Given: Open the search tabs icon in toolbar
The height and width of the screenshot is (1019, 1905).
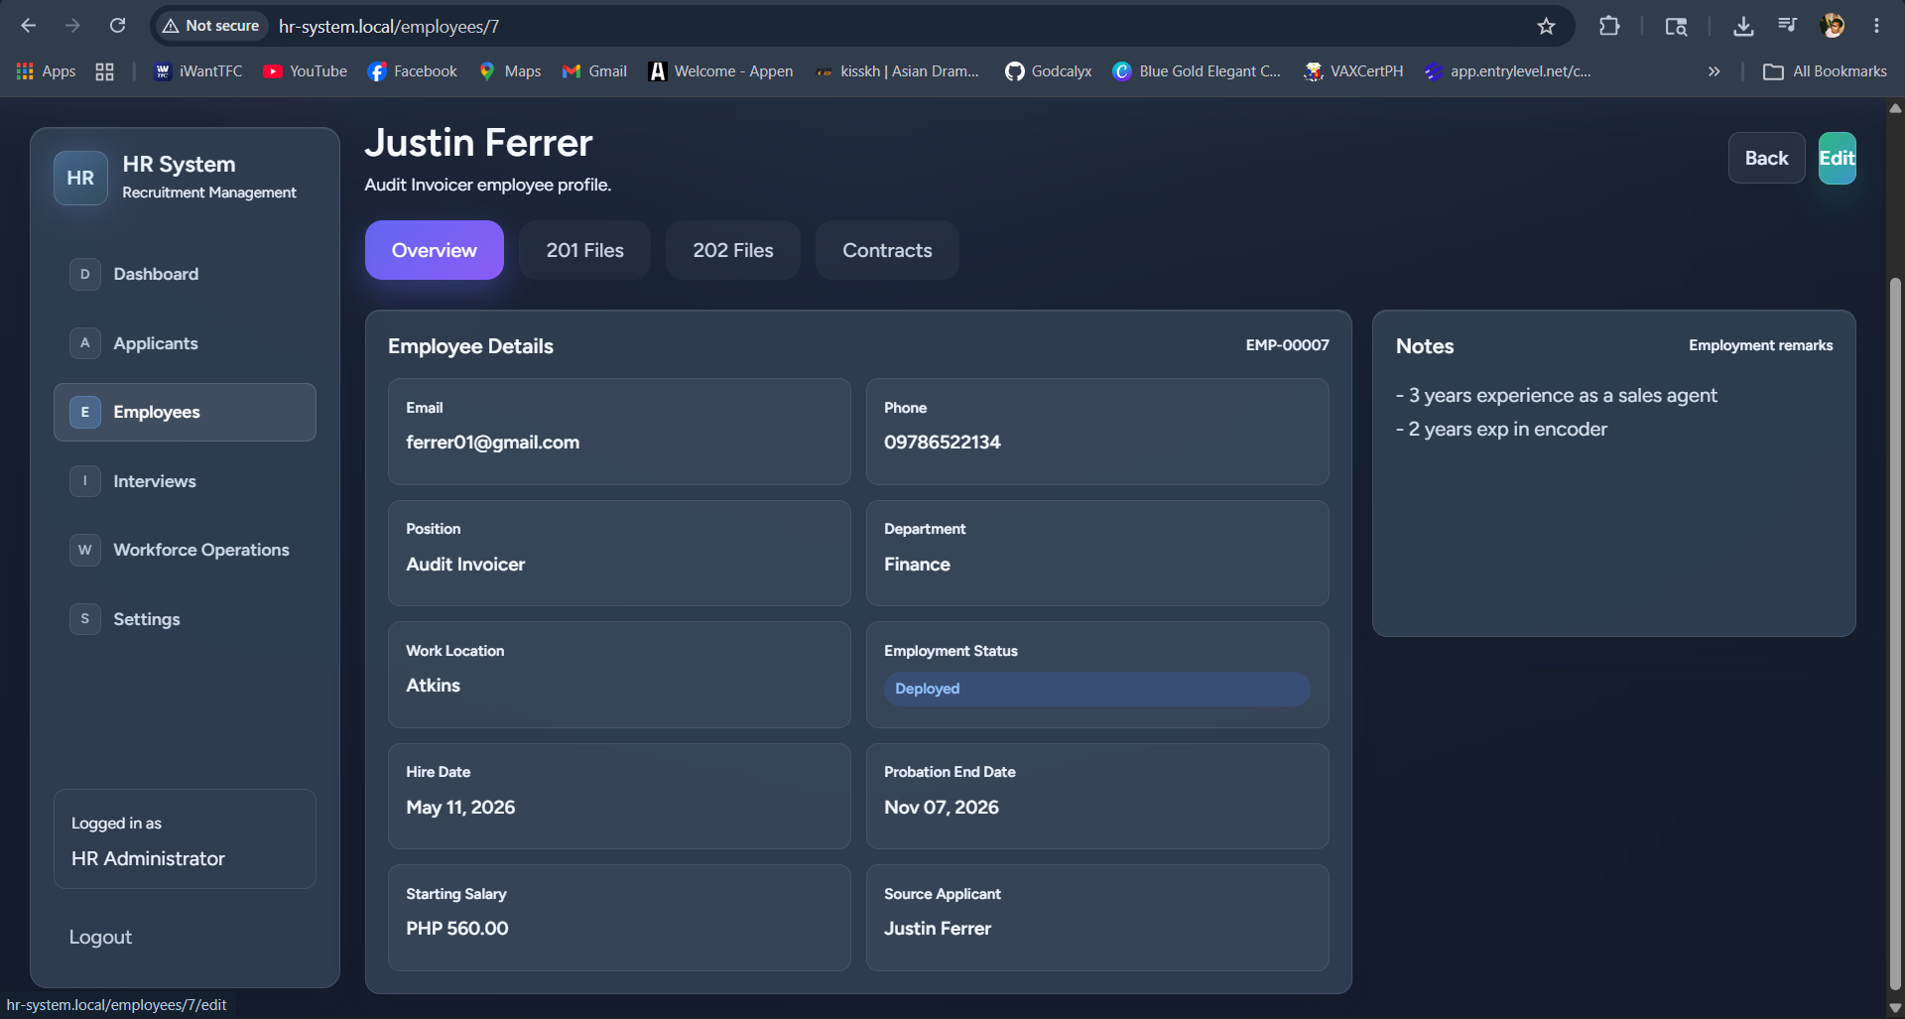Looking at the screenshot, I should coord(1676,26).
